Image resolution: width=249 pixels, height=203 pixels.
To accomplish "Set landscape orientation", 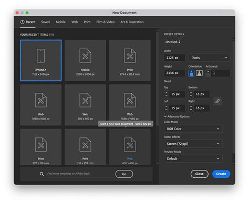I will 199,73.
